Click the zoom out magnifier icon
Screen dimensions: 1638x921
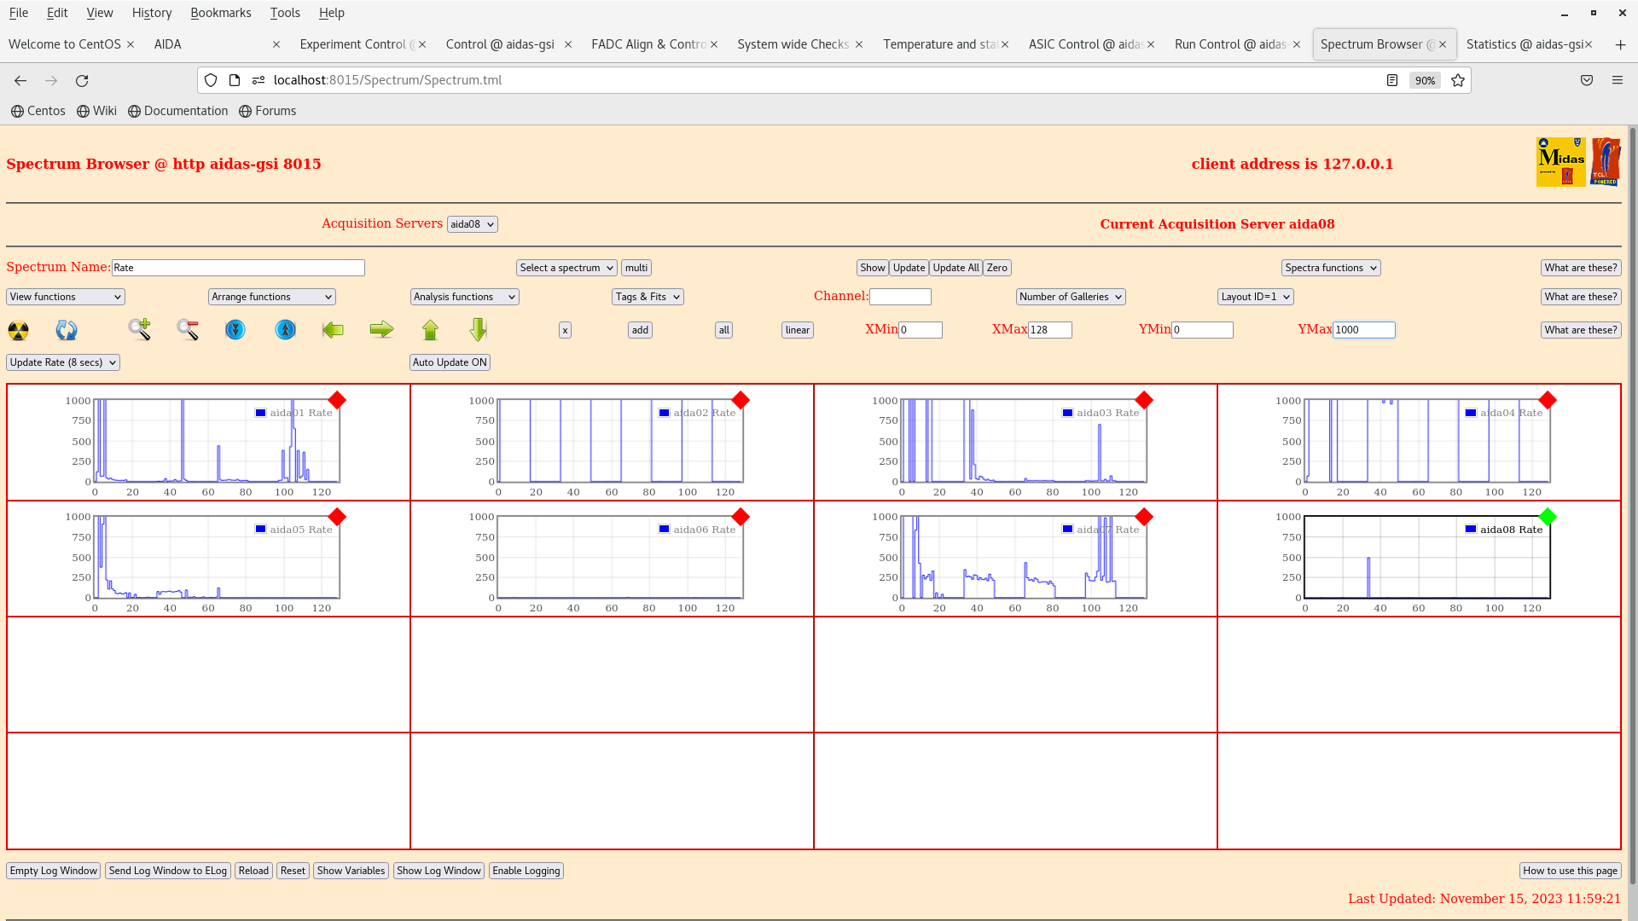tap(188, 329)
